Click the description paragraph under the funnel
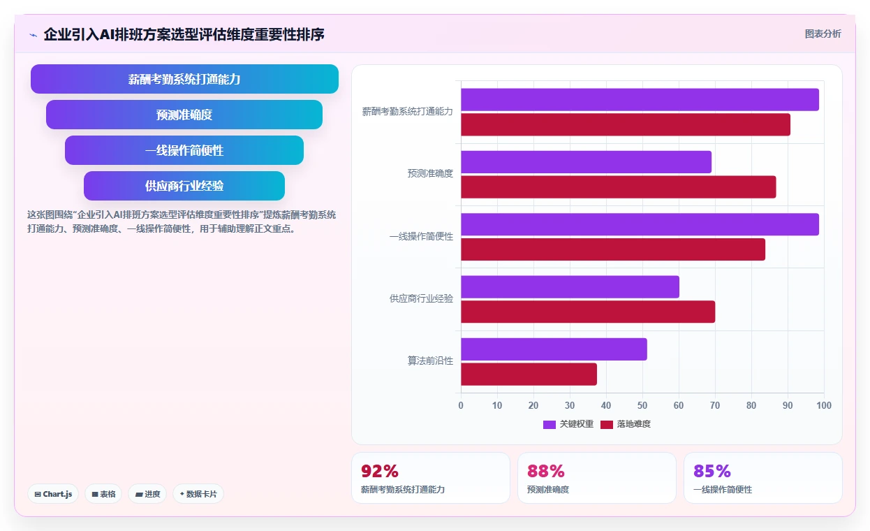Screen dimensions: 870x531 click(x=182, y=221)
